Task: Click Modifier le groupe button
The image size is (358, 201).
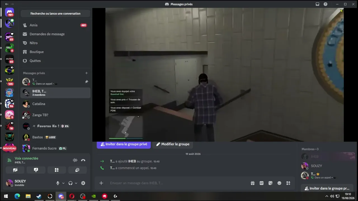Action: pyautogui.click(x=173, y=144)
